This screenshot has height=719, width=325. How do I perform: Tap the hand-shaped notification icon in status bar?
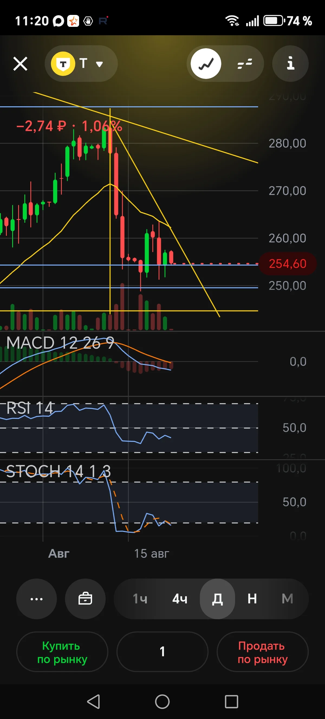[88, 21]
